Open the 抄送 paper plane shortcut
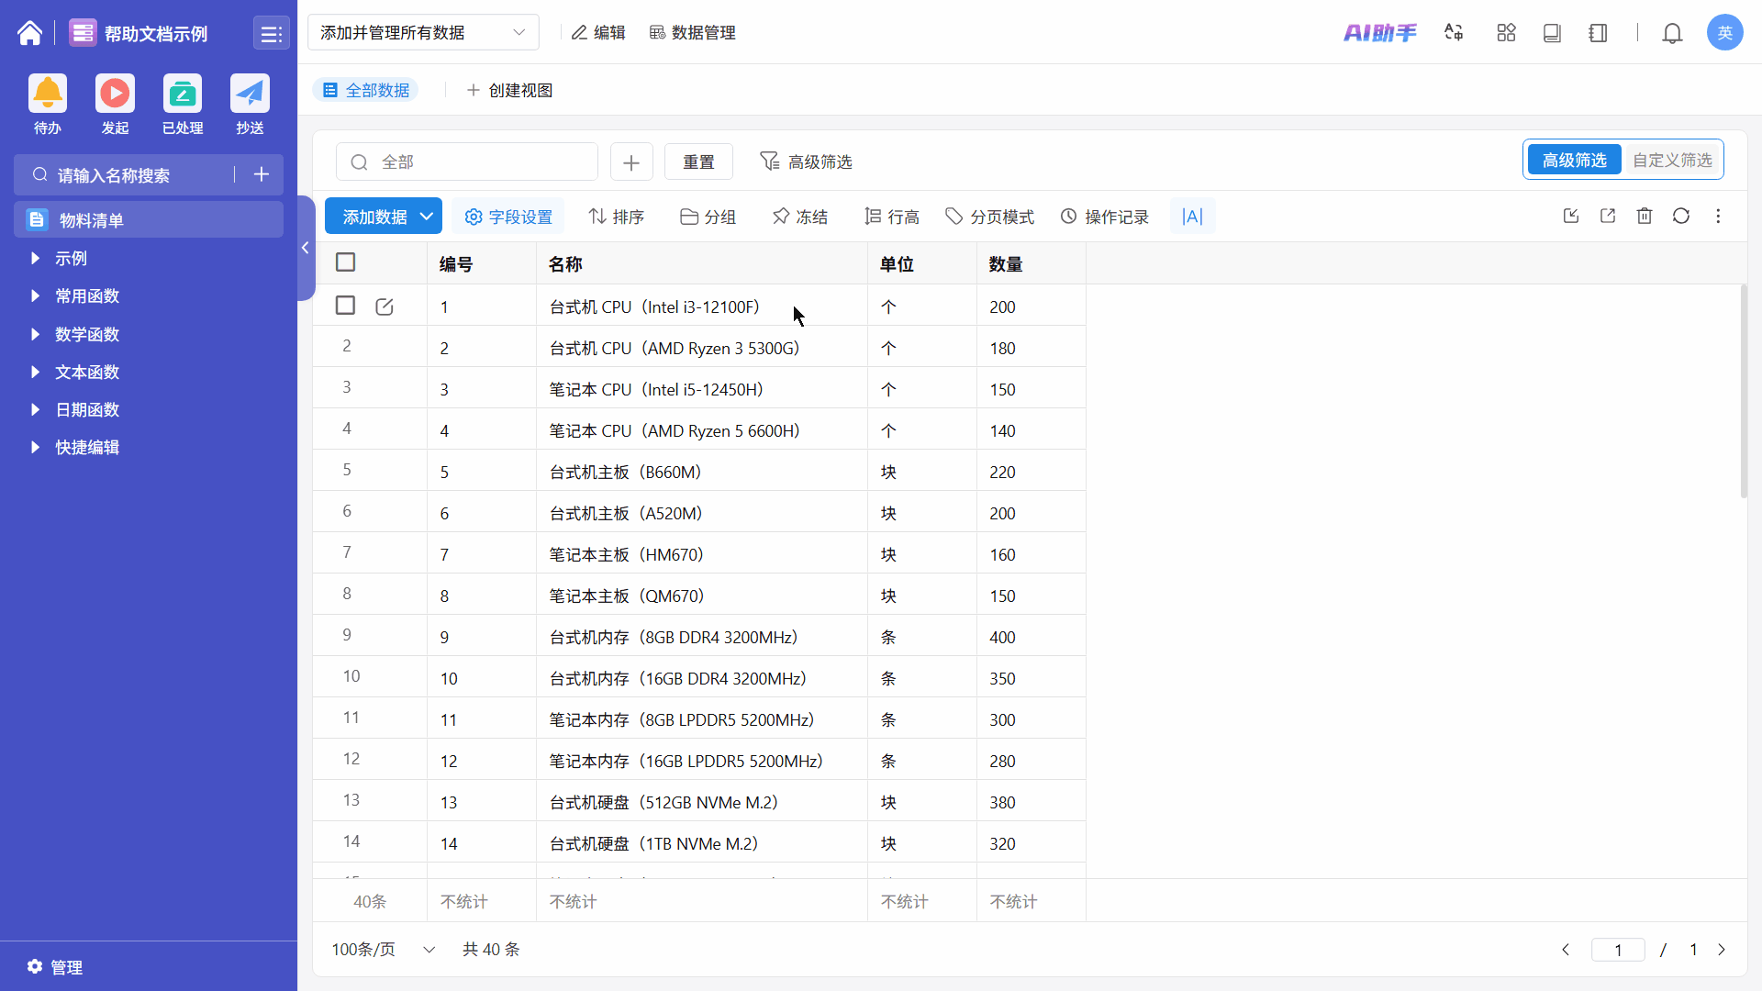 click(x=250, y=94)
